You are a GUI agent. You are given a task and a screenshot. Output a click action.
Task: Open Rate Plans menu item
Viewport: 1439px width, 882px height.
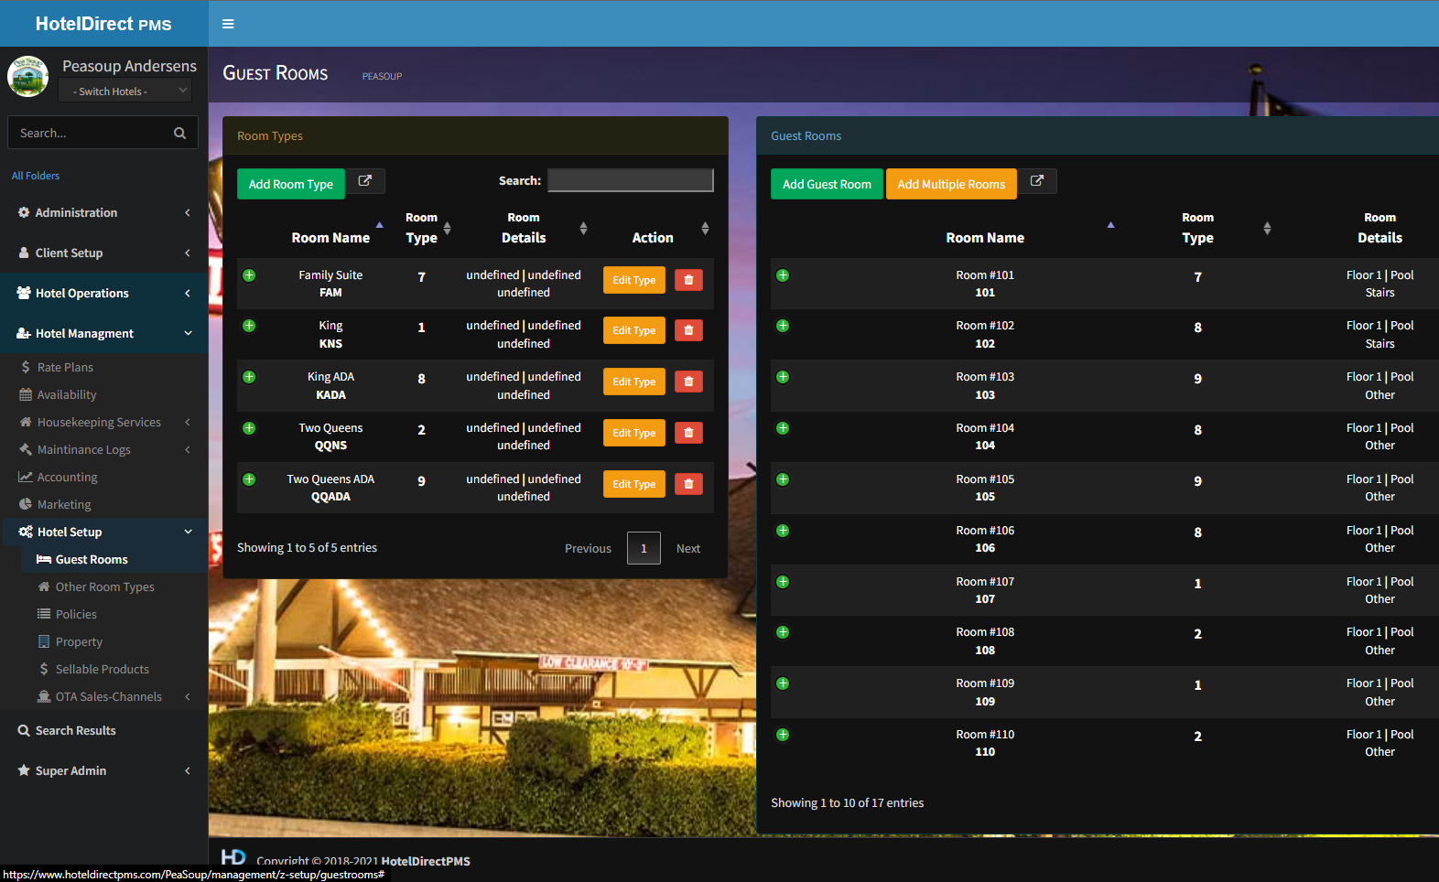pyautogui.click(x=65, y=367)
